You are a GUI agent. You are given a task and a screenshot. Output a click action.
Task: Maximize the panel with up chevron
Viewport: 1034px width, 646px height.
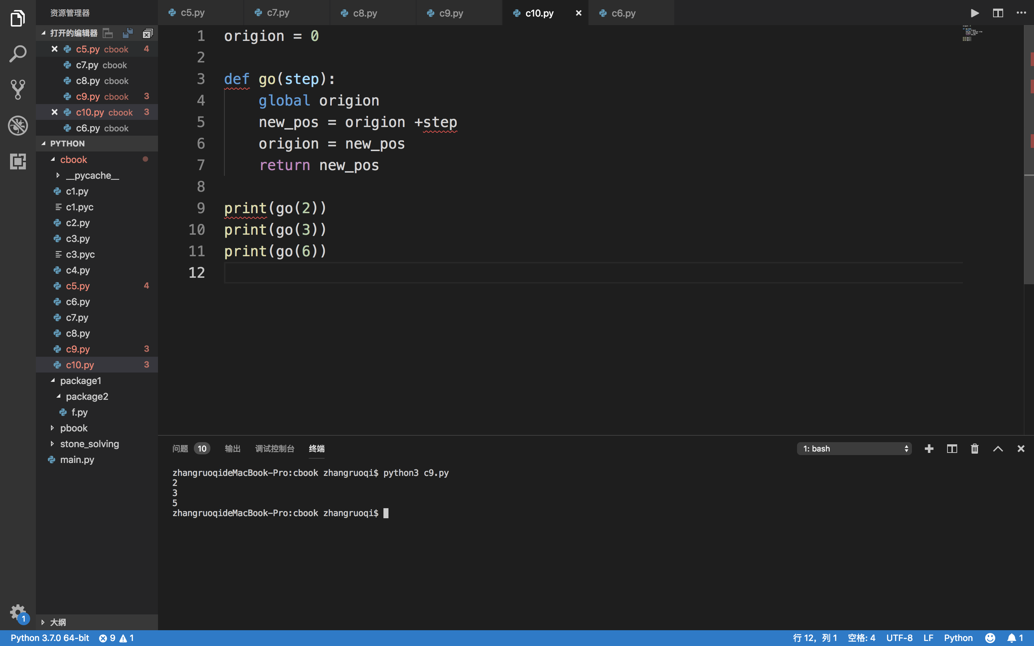click(998, 449)
